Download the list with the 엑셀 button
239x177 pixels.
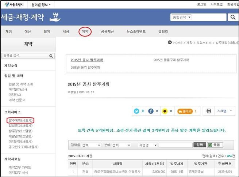pos(215,145)
